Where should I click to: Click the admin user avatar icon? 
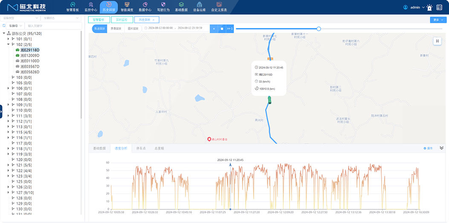[406, 7]
